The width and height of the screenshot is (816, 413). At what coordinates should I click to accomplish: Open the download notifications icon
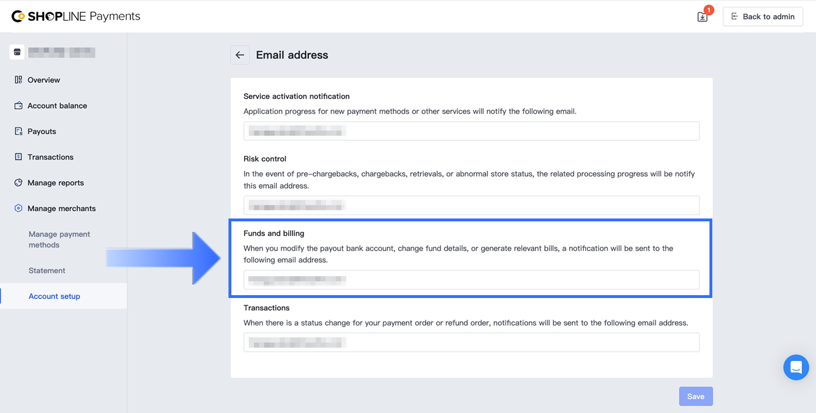coord(702,17)
